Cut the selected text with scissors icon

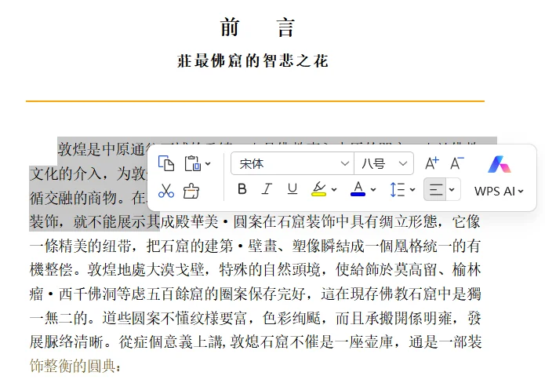[166, 191]
